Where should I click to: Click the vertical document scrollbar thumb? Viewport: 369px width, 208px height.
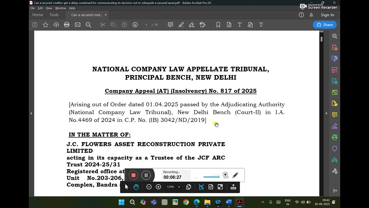pyautogui.click(x=321, y=39)
